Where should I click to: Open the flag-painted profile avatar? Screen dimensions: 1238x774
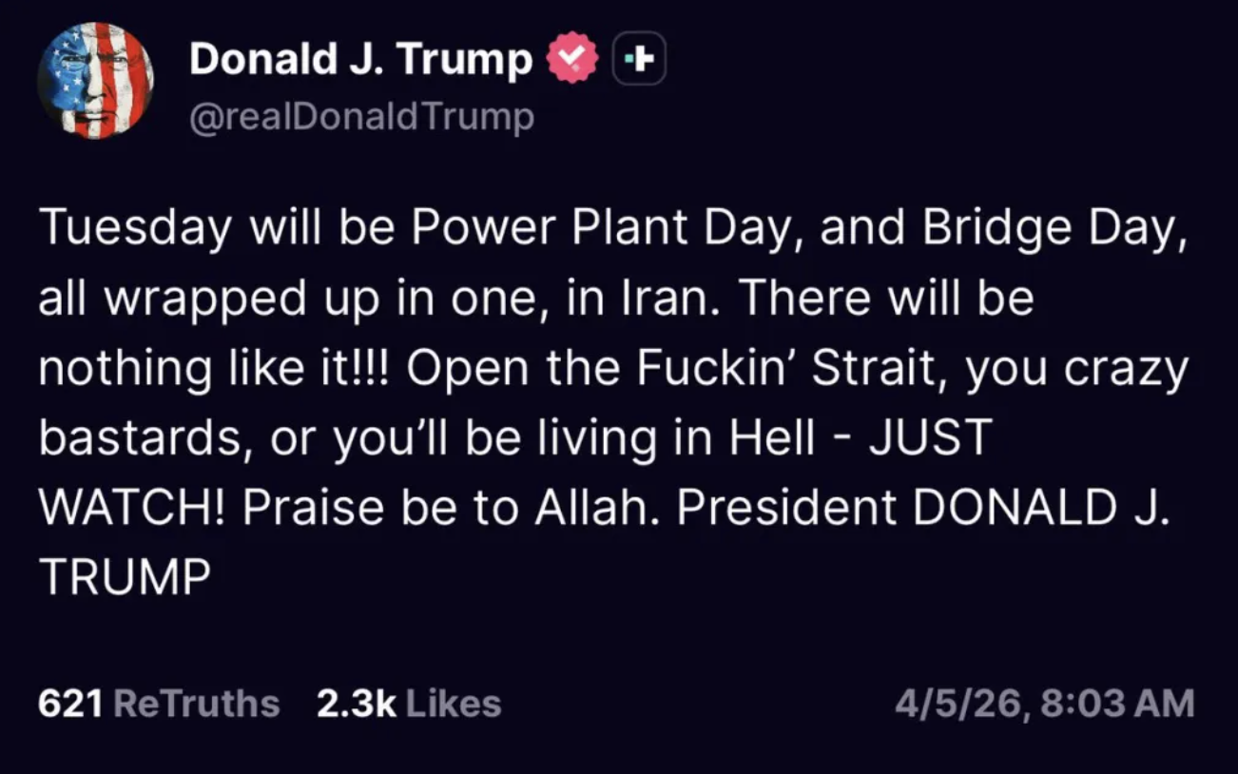coord(95,81)
